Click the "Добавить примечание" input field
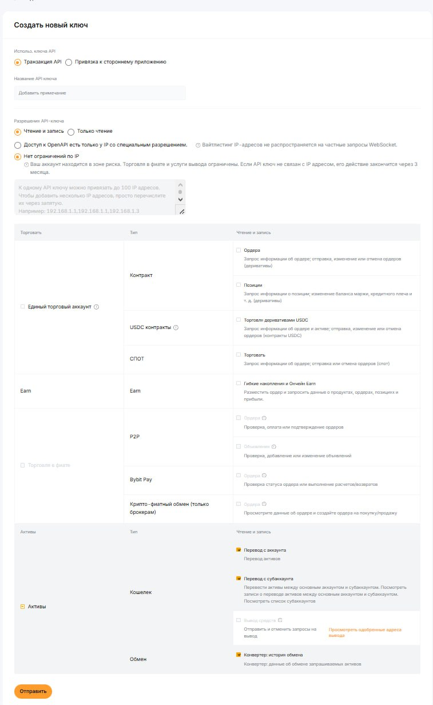This screenshot has height=705, width=433. [x=100, y=93]
